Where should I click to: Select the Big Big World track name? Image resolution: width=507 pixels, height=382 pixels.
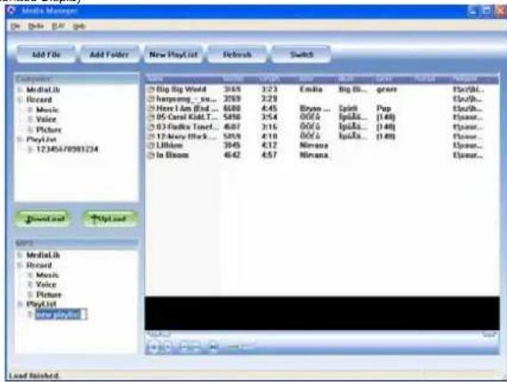pyautogui.click(x=181, y=89)
